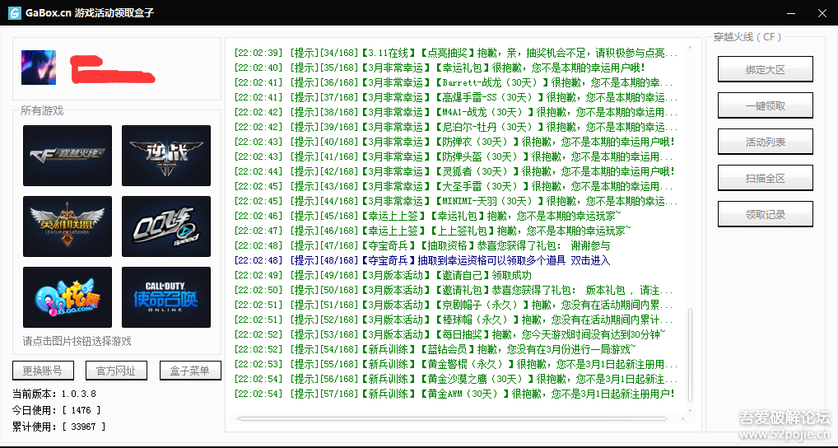Pick the League of Legends (英雄联盟) image
Viewport: 838px width, 448px height.
(68, 226)
